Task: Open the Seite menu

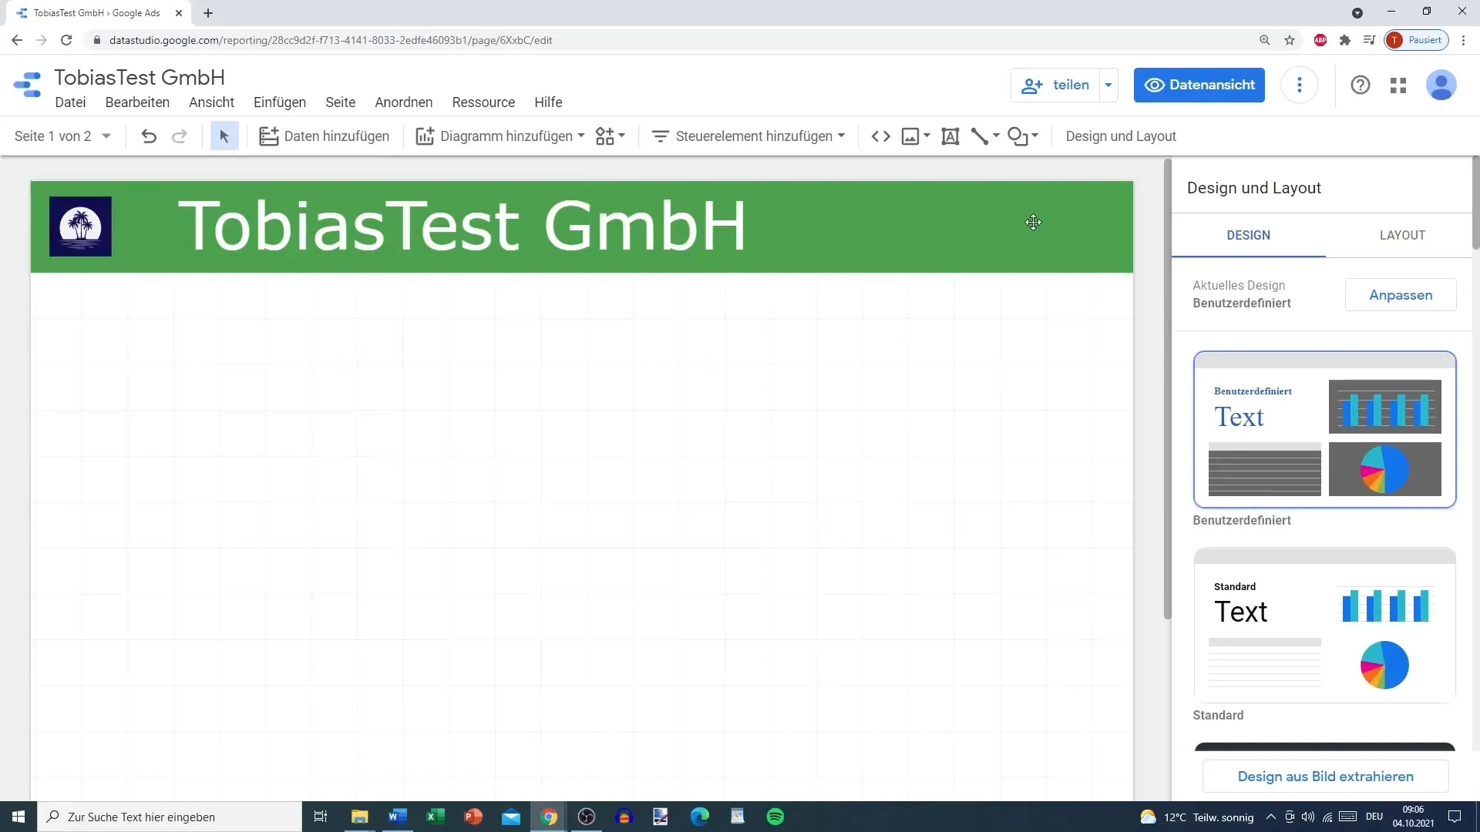Action: 340,102
